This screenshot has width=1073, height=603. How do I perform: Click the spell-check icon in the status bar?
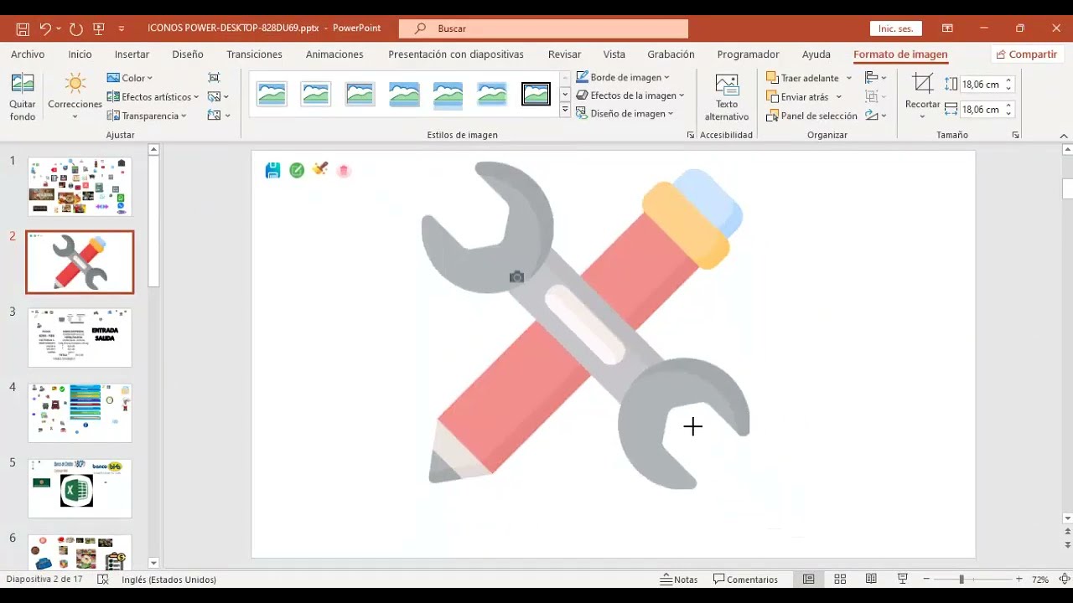coord(103,580)
